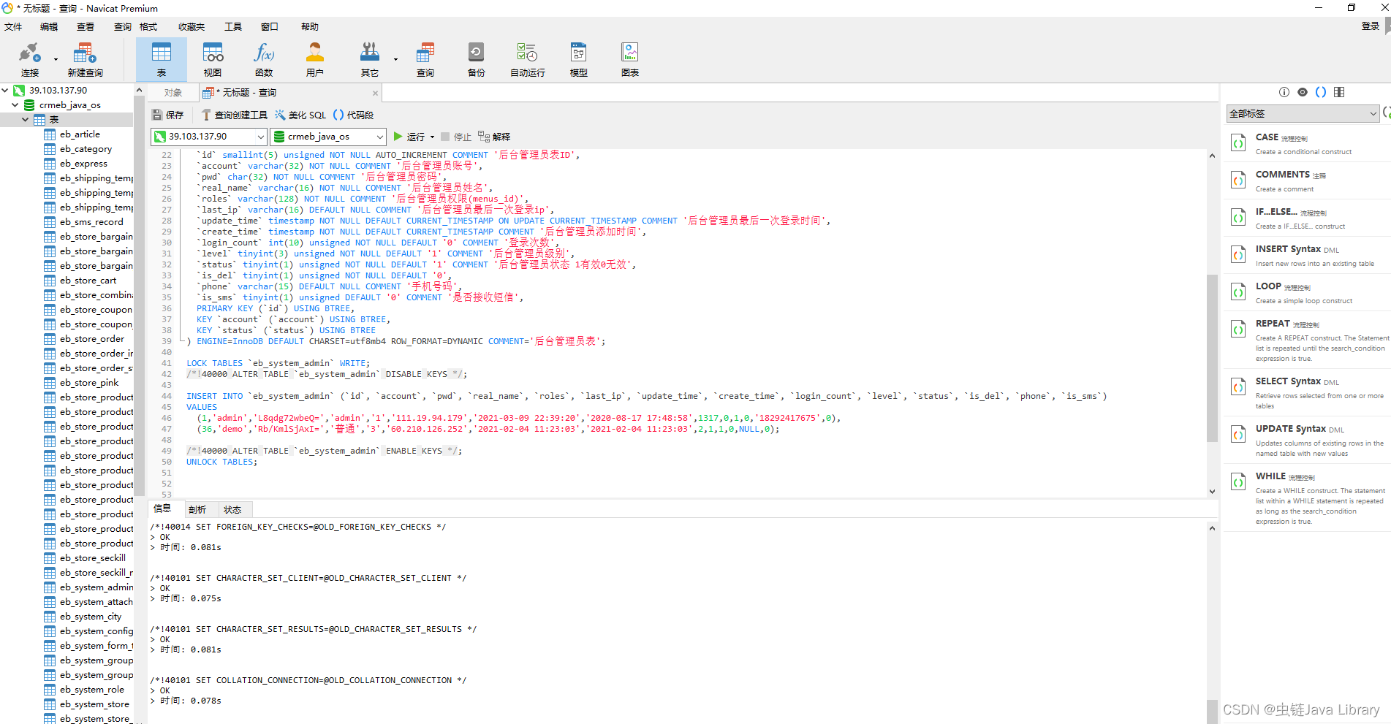1391x724 pixels.
Task: Open the Automation (自动运行) toolbar icon
Action: click(x=528, y=59)
